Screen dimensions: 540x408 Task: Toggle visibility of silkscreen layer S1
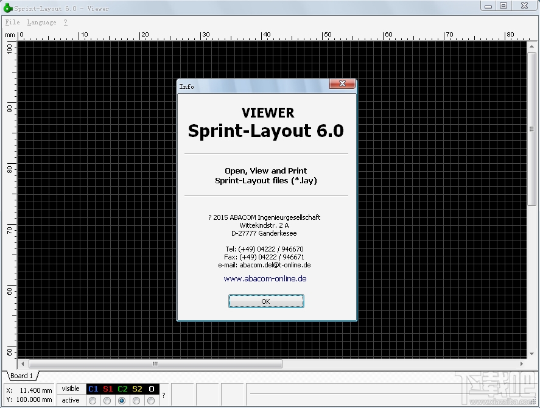tap(107, 389)
